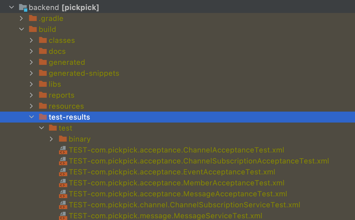Click the MemberAcceptanceTest.xml file icon
This screenshot has width=355, height=220.
[63, 183]
